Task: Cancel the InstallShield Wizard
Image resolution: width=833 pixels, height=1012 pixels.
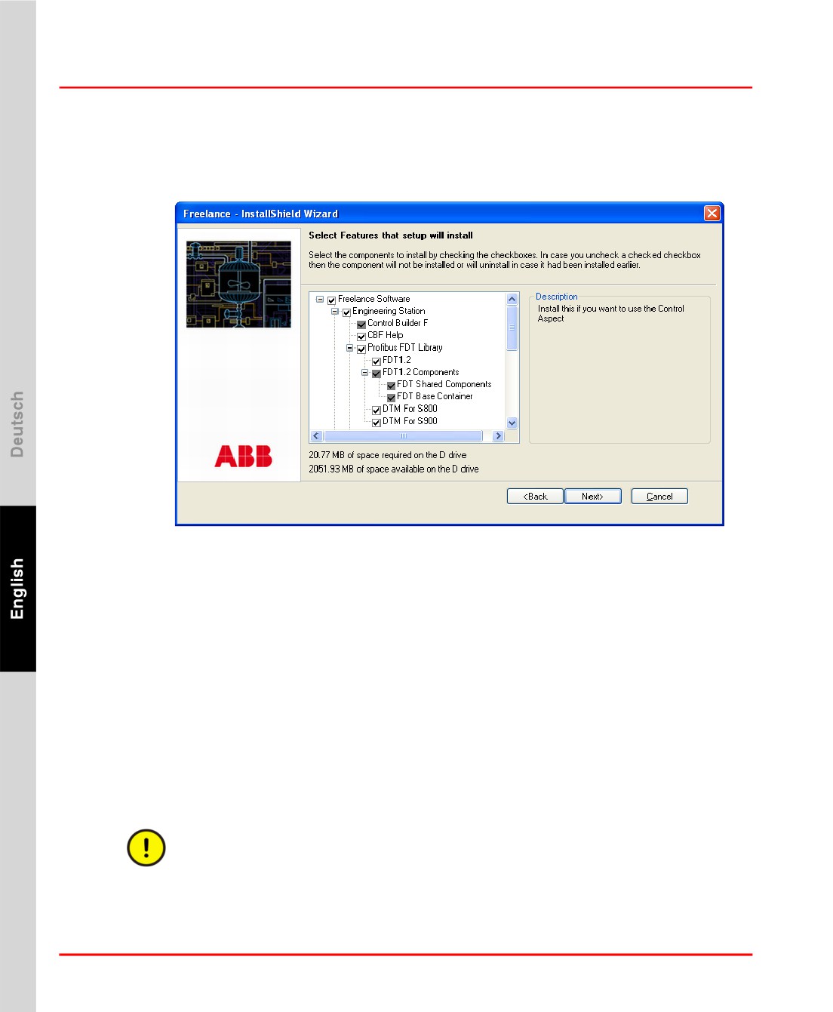Action: (659, 497)
